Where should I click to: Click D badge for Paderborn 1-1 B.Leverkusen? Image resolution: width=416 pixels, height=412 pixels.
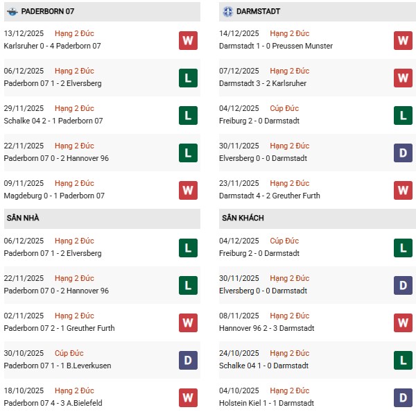(x=187, y=359)
